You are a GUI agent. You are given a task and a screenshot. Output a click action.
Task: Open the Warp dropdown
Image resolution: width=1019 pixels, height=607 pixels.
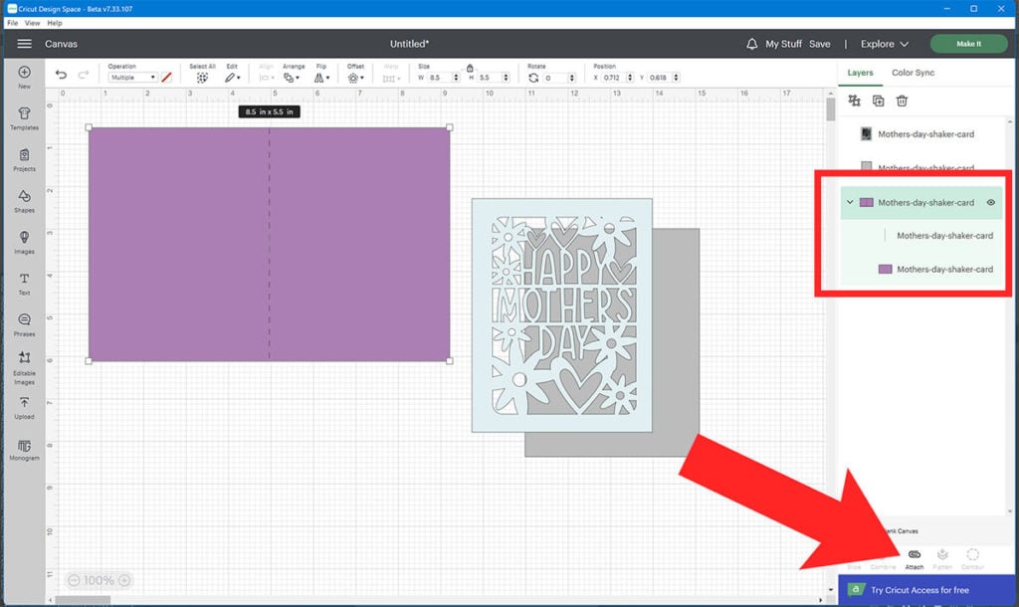point(390,78)
